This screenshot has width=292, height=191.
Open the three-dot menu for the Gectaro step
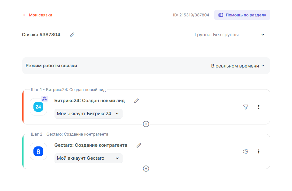[x=259, y=151]
